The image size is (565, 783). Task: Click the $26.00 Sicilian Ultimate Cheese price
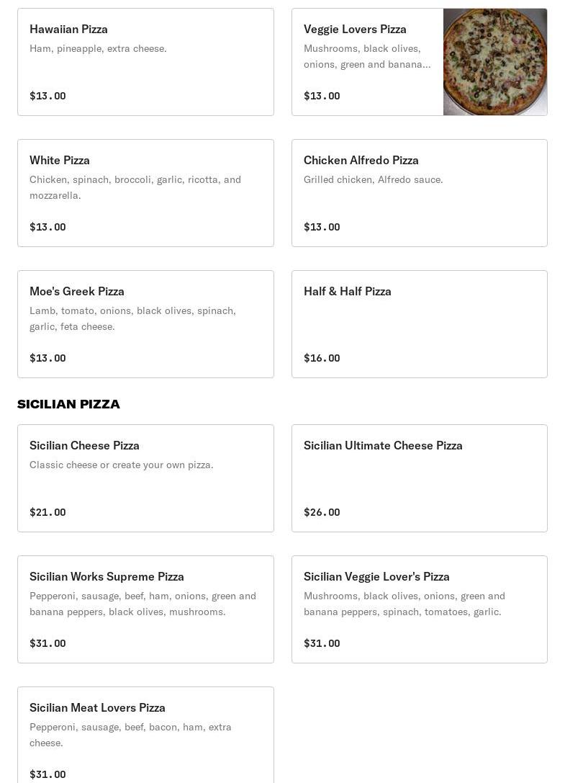click(322, 512)
